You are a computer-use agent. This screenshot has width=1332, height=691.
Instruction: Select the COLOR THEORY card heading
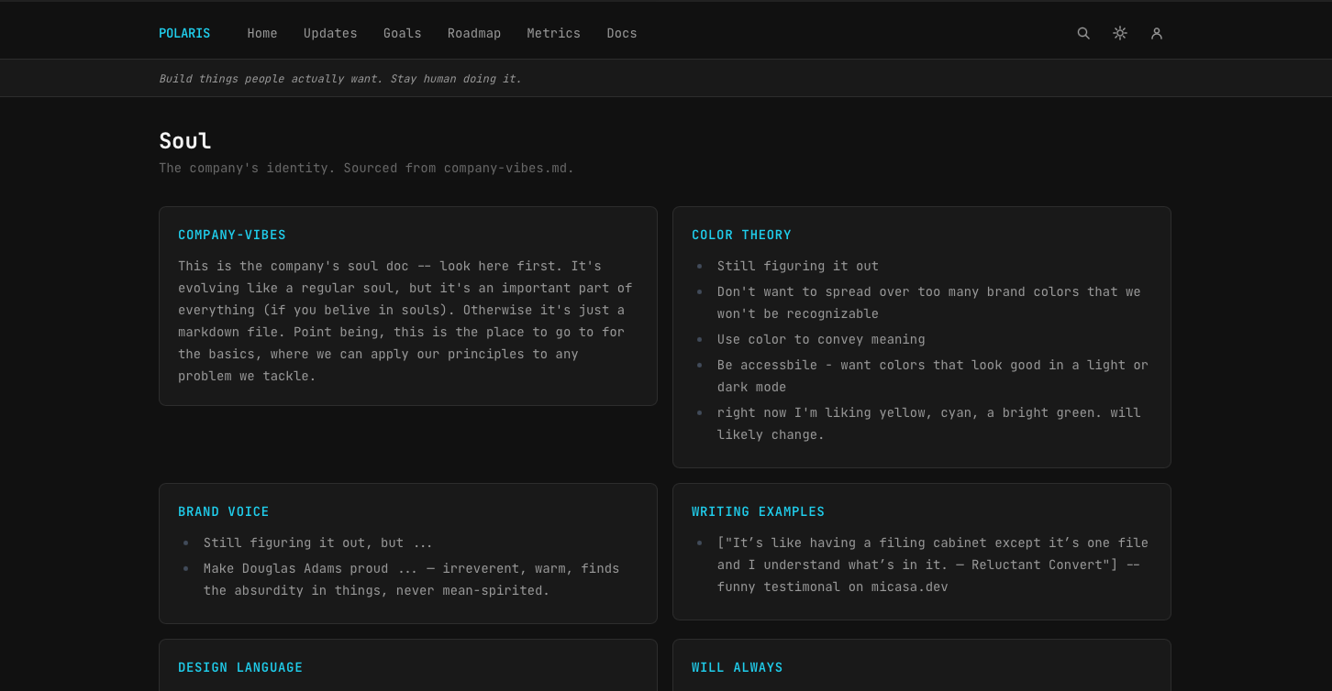tap(741, 235)
